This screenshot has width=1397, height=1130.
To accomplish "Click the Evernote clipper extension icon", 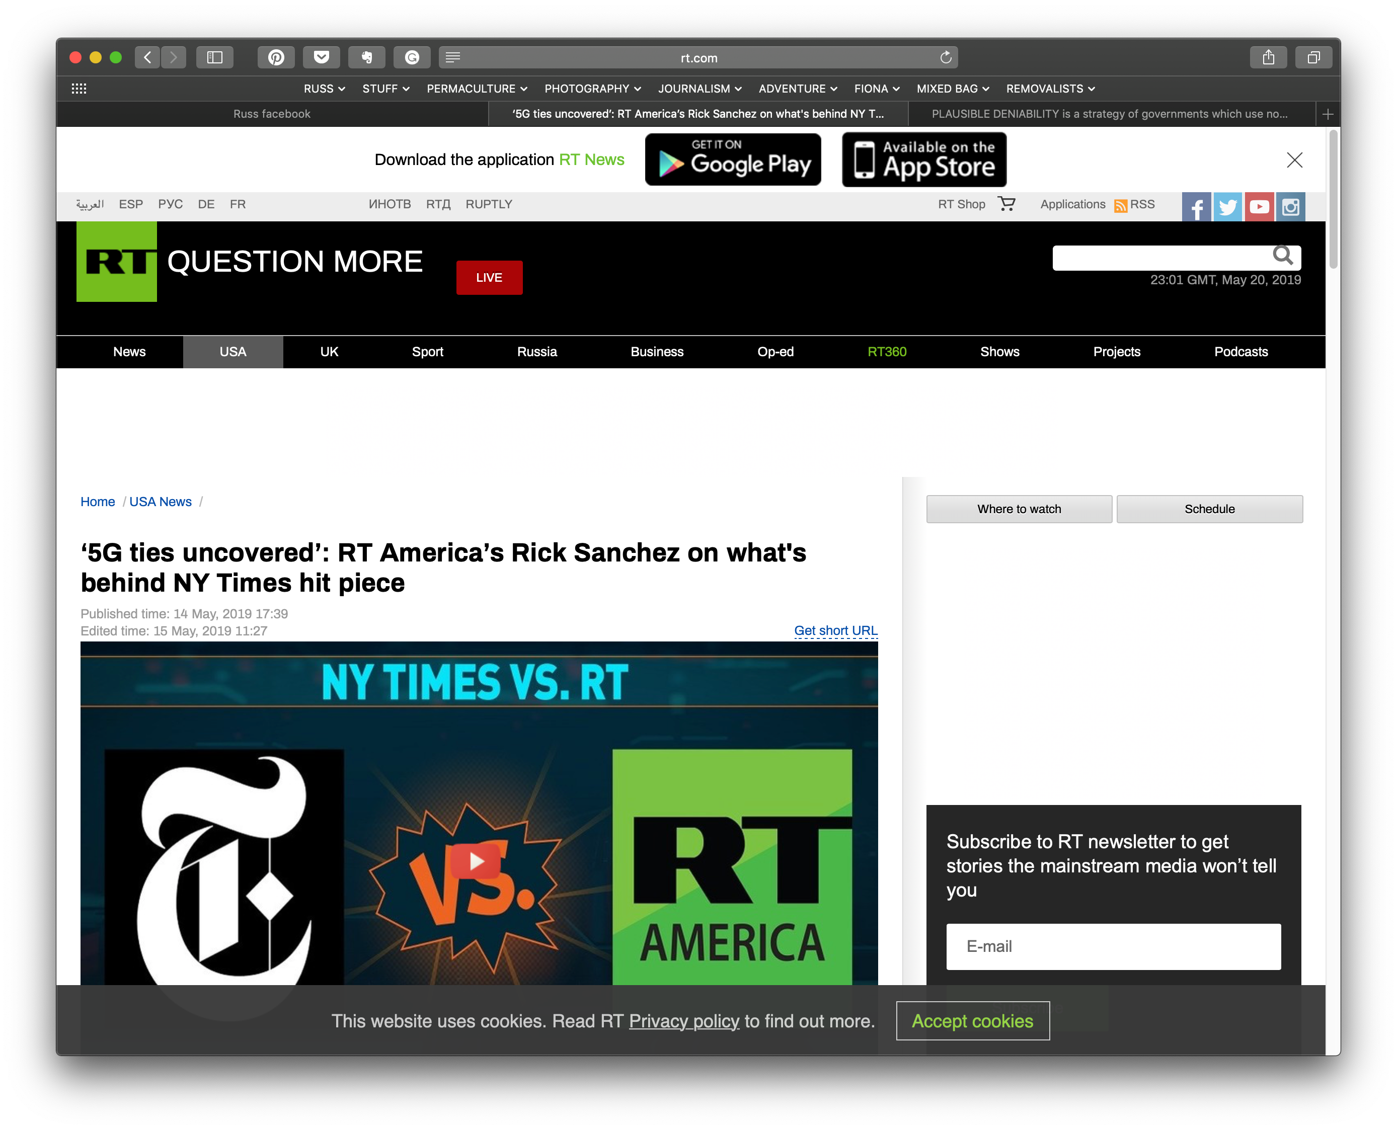I will pos(366,57).
